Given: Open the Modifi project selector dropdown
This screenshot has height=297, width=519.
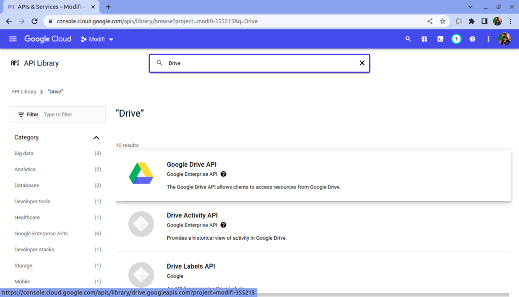Looking at the screenshot, I should [97, 39].
